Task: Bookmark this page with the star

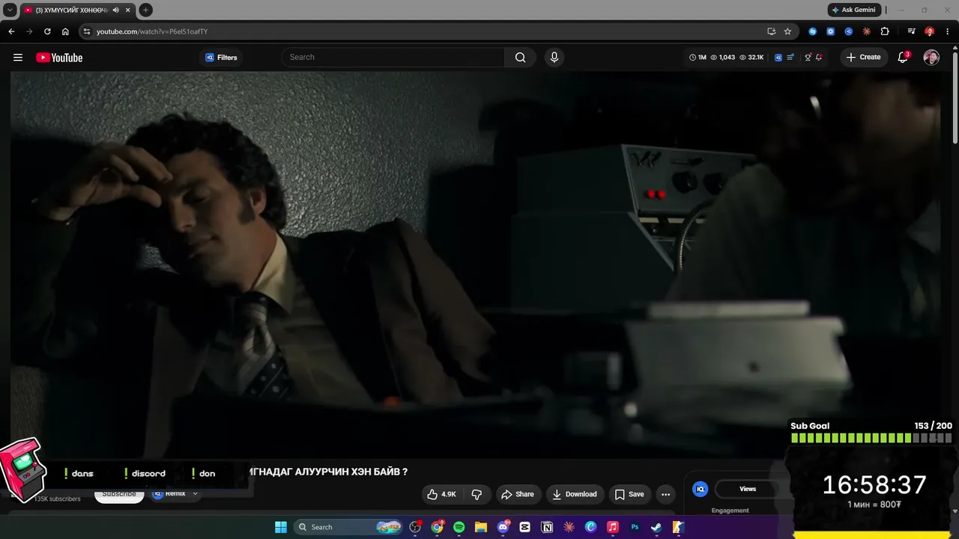Action: [x=787, y=31]
